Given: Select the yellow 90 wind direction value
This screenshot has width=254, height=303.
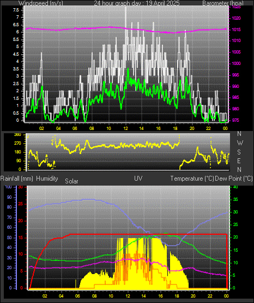Looking at the screenshot, I should pos(19,161).
